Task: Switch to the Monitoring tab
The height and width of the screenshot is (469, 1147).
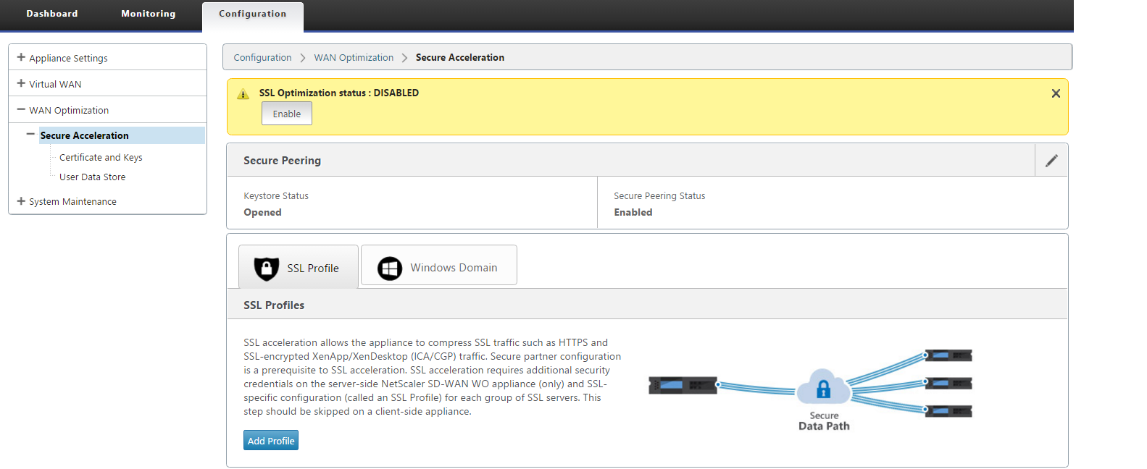Action: point(149,14)
